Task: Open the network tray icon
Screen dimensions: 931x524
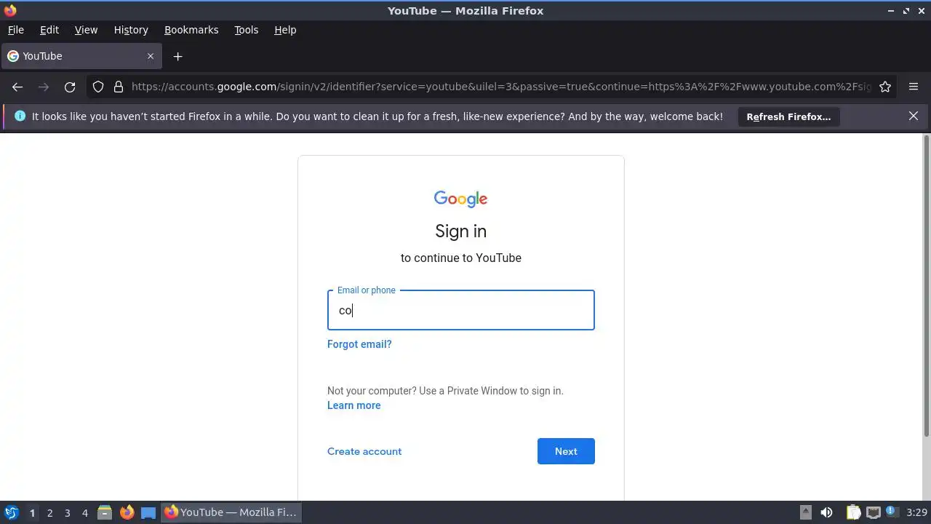Action: click(873, 512)
